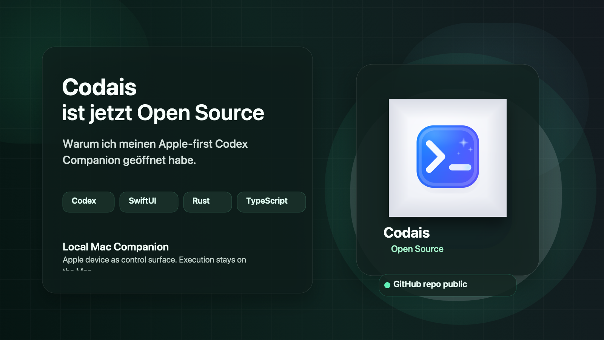
Task: Click the green "Open Source" label
Action: pyautogui.click(x=417, y=249)
